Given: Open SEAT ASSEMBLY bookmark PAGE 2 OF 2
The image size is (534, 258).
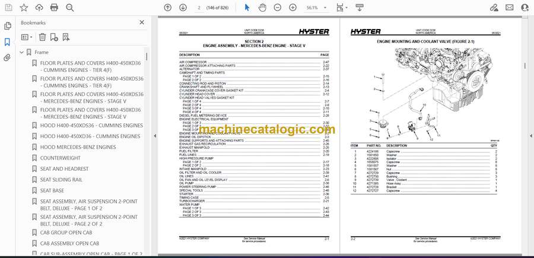Looking at the screenshot, I should click(89, 221).
